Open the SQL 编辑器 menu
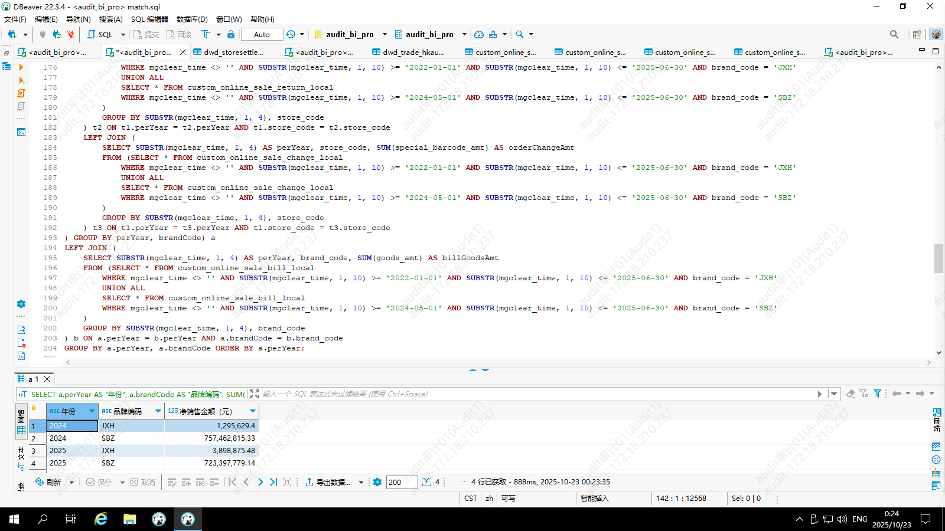 149,19
